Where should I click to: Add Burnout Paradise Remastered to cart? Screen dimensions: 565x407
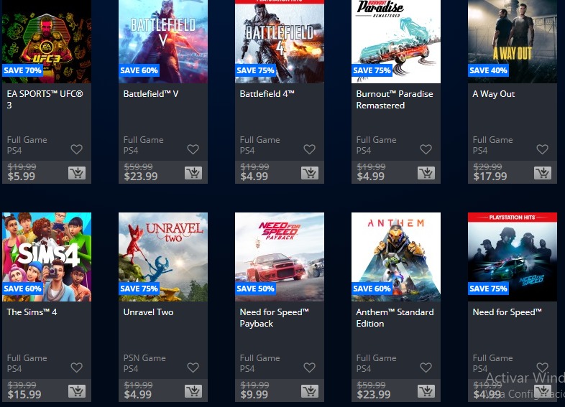(x=426, y=173)
